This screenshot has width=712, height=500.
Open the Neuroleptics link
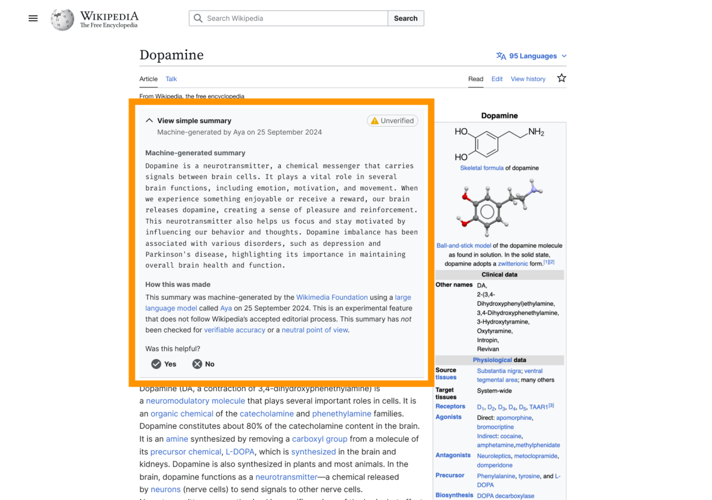pos(493,456)
